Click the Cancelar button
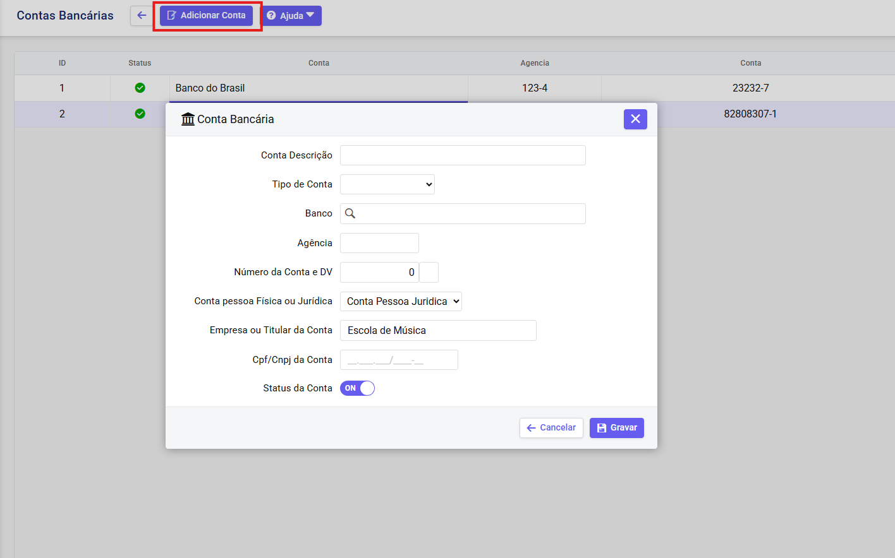895x558 pixels. (551, 427)
